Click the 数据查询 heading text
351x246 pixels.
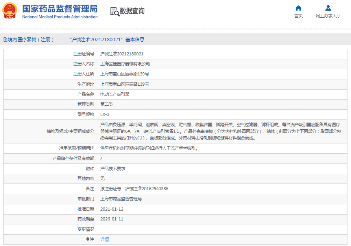[x=132, y=11]
